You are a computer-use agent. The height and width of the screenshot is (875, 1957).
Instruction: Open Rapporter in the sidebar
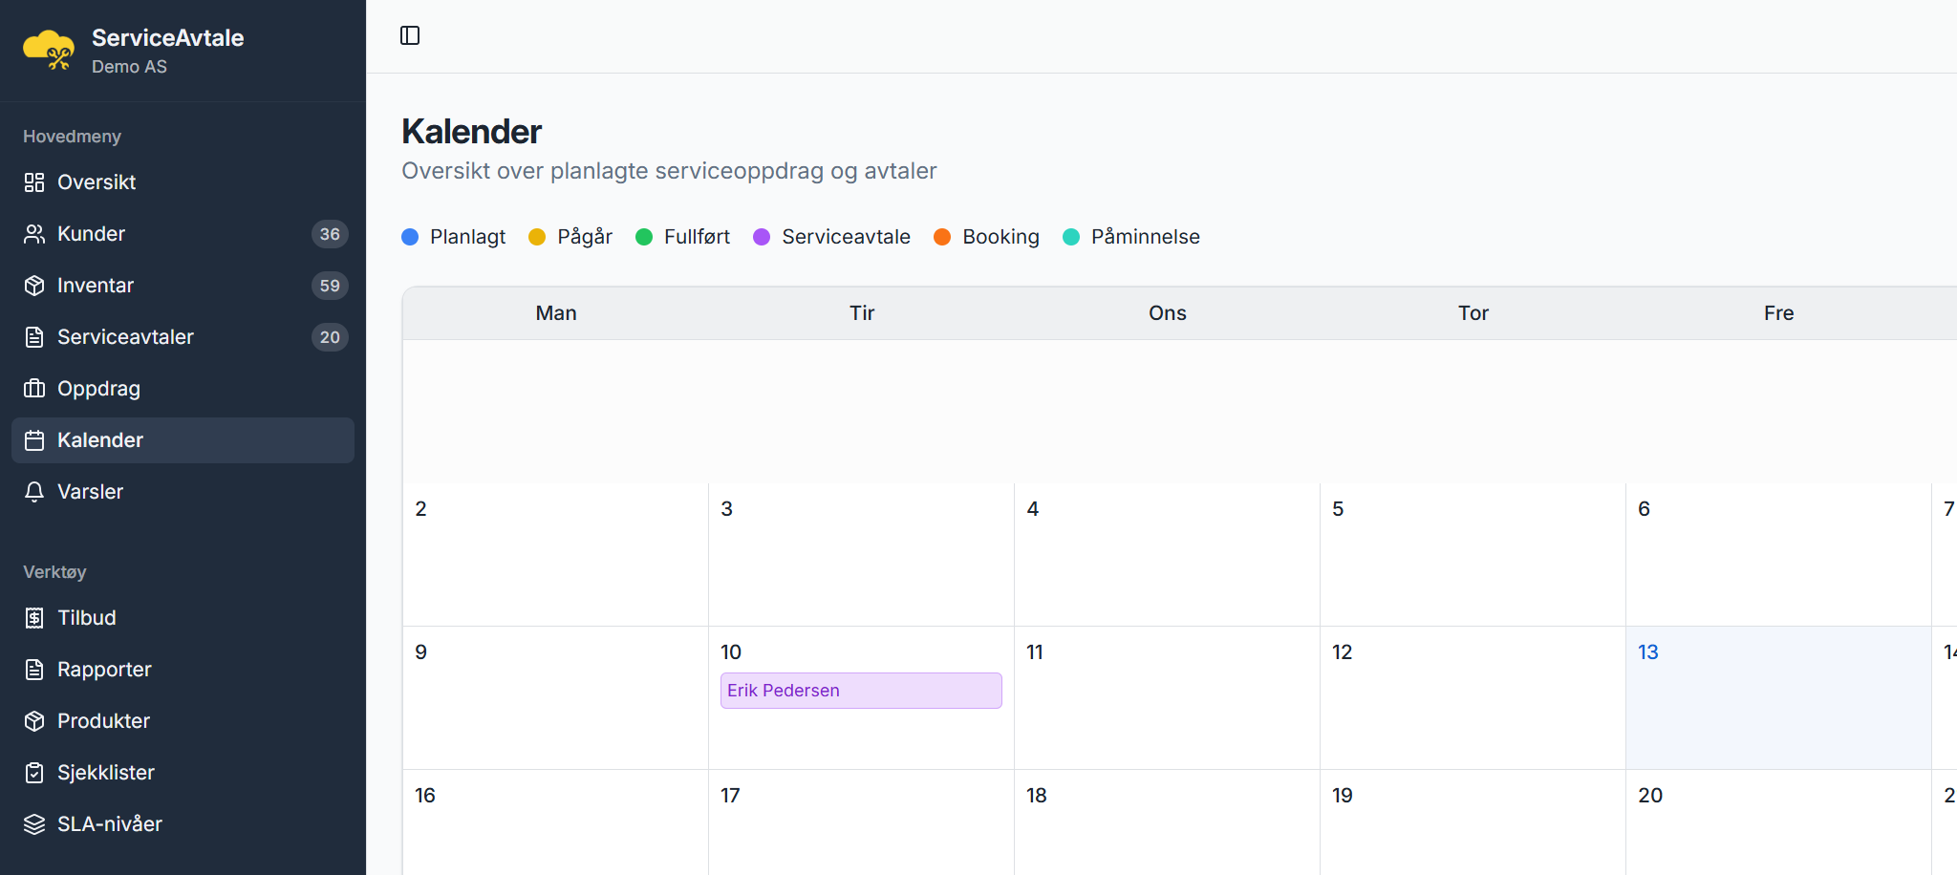point(104,670)
